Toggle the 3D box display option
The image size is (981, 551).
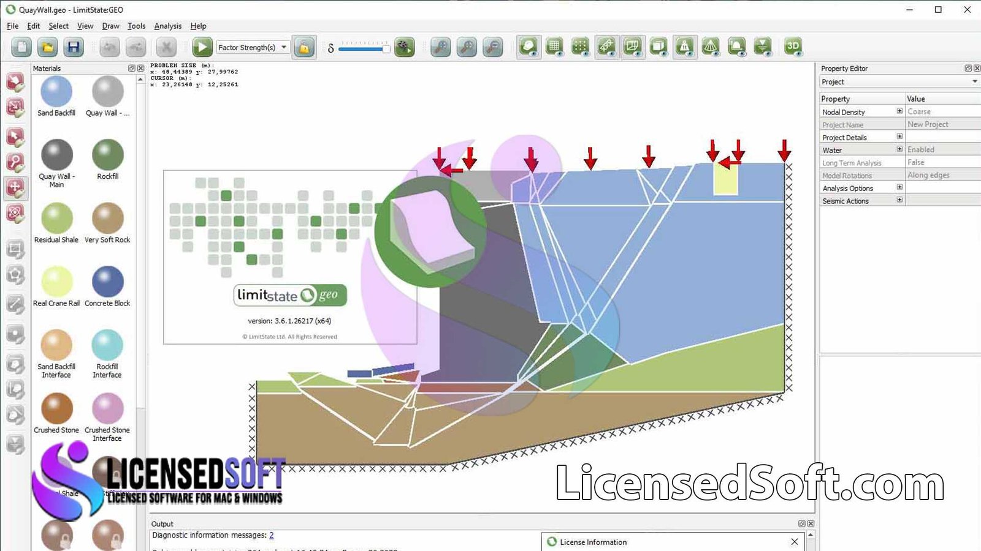tap(658, 47)
